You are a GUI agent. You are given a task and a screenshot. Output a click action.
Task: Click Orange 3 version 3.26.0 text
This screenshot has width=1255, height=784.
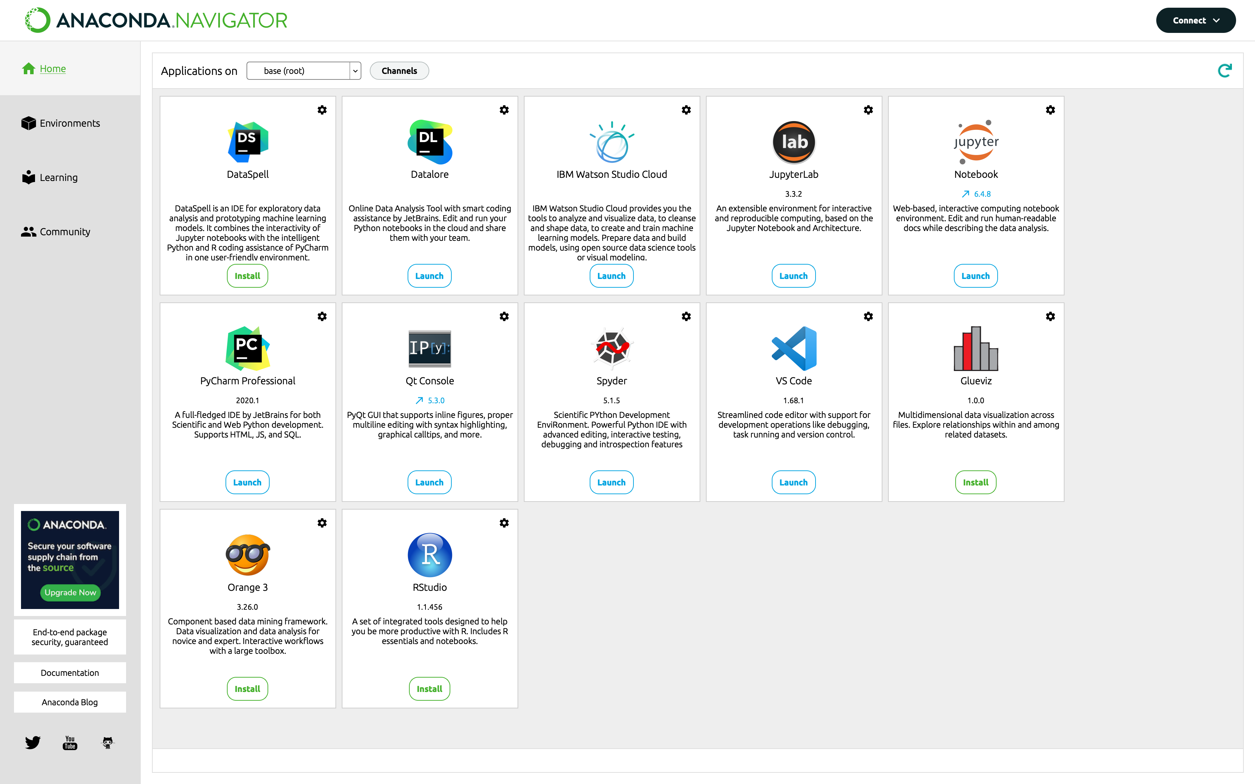pos(247,607)
